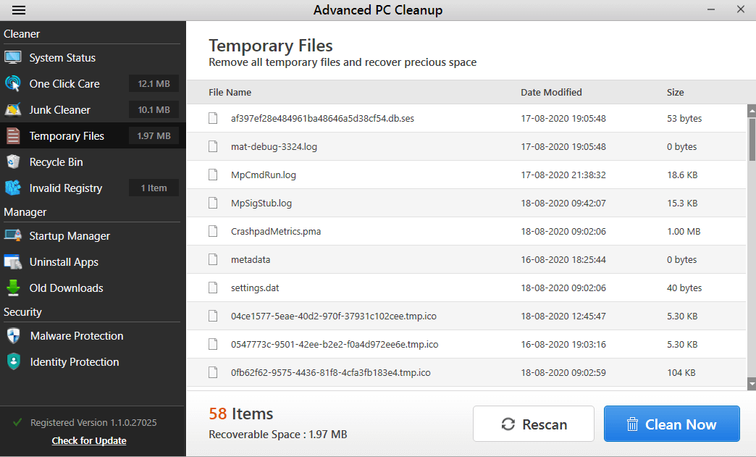Viewport: 756px width, 457px height.
Task: Open the Recycle Bin cleaner
Action: 56,162
